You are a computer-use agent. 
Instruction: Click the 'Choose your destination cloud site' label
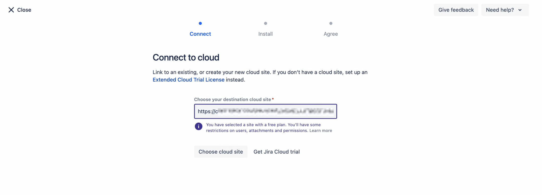(232, 99)
